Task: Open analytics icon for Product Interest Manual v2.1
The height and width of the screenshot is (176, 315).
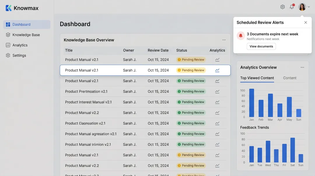Action: click(217, 102)
